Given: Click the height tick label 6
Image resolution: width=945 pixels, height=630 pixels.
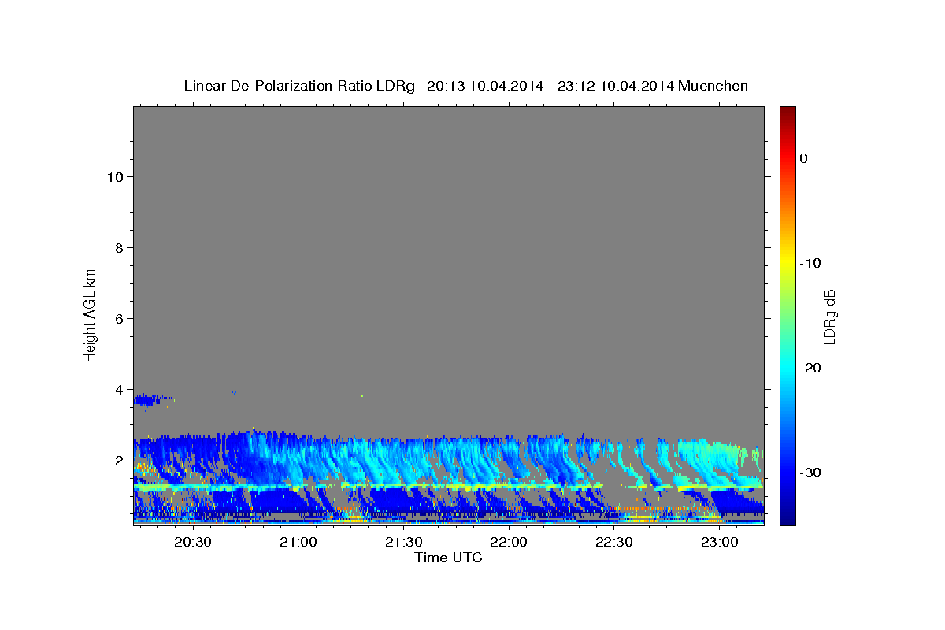Looking at the screenshot, I should tap(119, 318).
